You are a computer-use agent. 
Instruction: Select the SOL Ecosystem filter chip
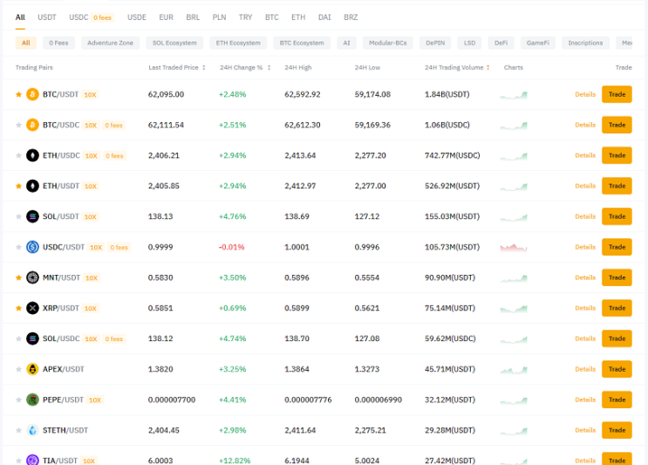(x=174, y=43)
